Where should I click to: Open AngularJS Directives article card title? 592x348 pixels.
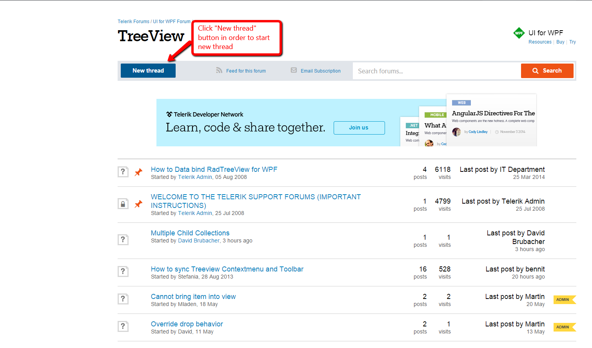(493, 113)
